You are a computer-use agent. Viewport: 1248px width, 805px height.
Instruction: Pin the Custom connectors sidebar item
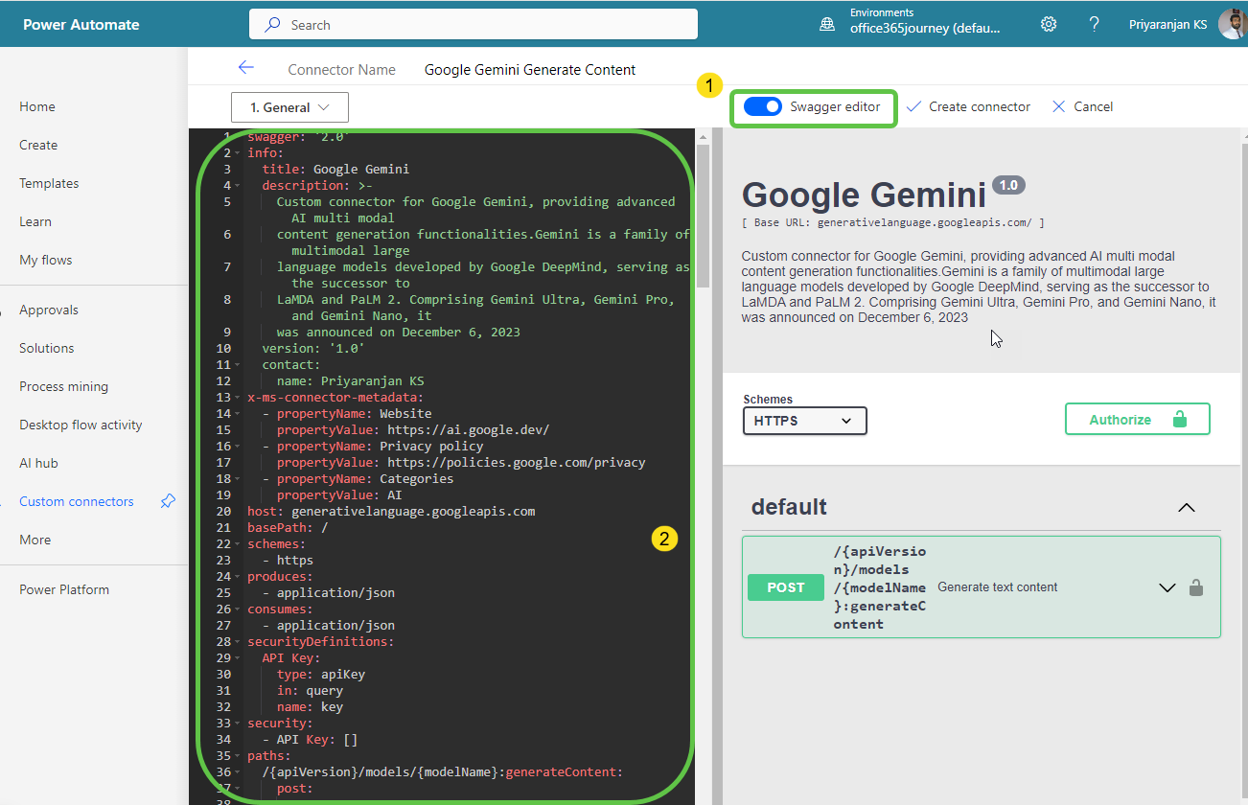168,500
